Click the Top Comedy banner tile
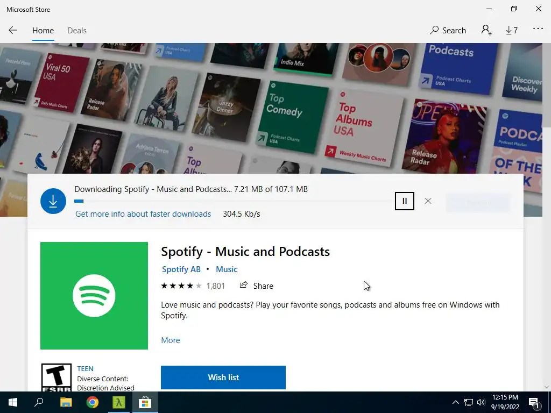This screenshot has width=551, height=413. 292,117
